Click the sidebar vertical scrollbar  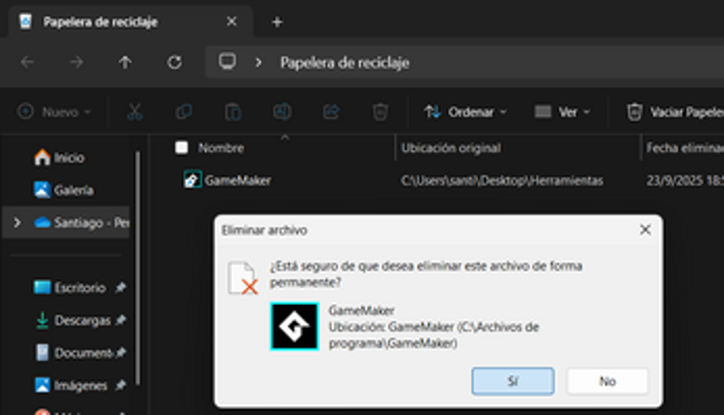click(x=138, y=268)
